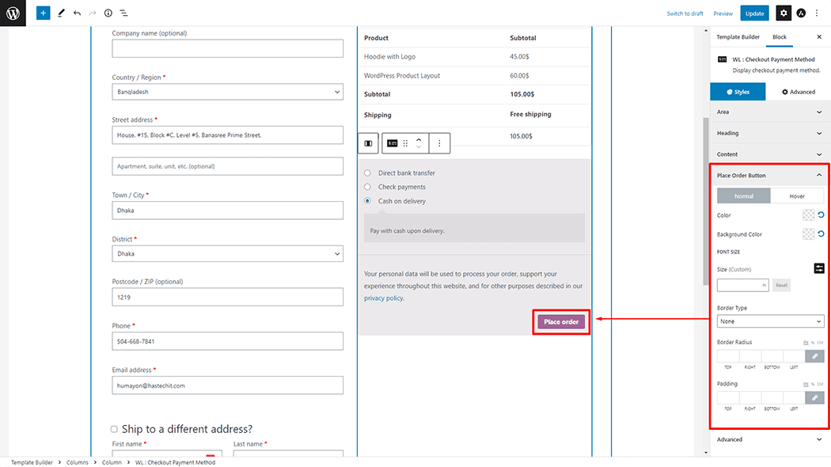This screenshot has width=831, height=467.
Task: Open the block inserter plus button
Action: (43, 13)
